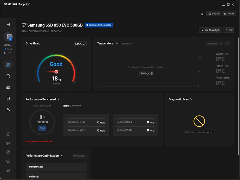This screenshot has width=240, height=180.
Task: Click the Mode Apply button
Action: pos(79,156)
